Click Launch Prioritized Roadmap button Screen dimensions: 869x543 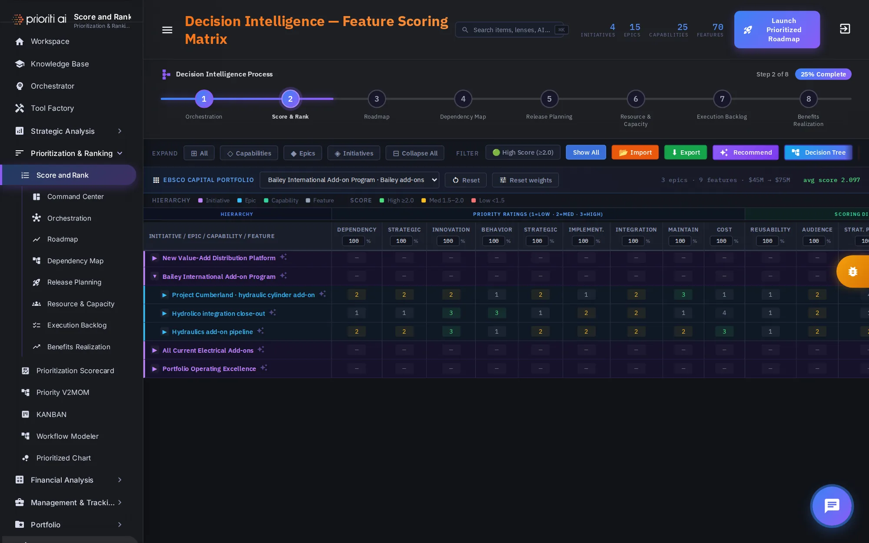click(x=777, y=30)
